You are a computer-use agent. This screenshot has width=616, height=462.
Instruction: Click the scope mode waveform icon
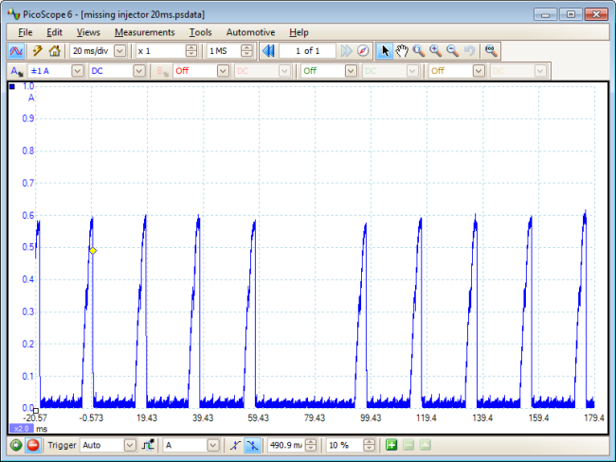tap(17, 51)
